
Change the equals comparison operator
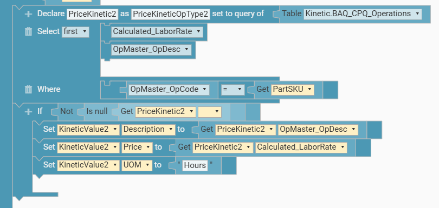point(233,90)
